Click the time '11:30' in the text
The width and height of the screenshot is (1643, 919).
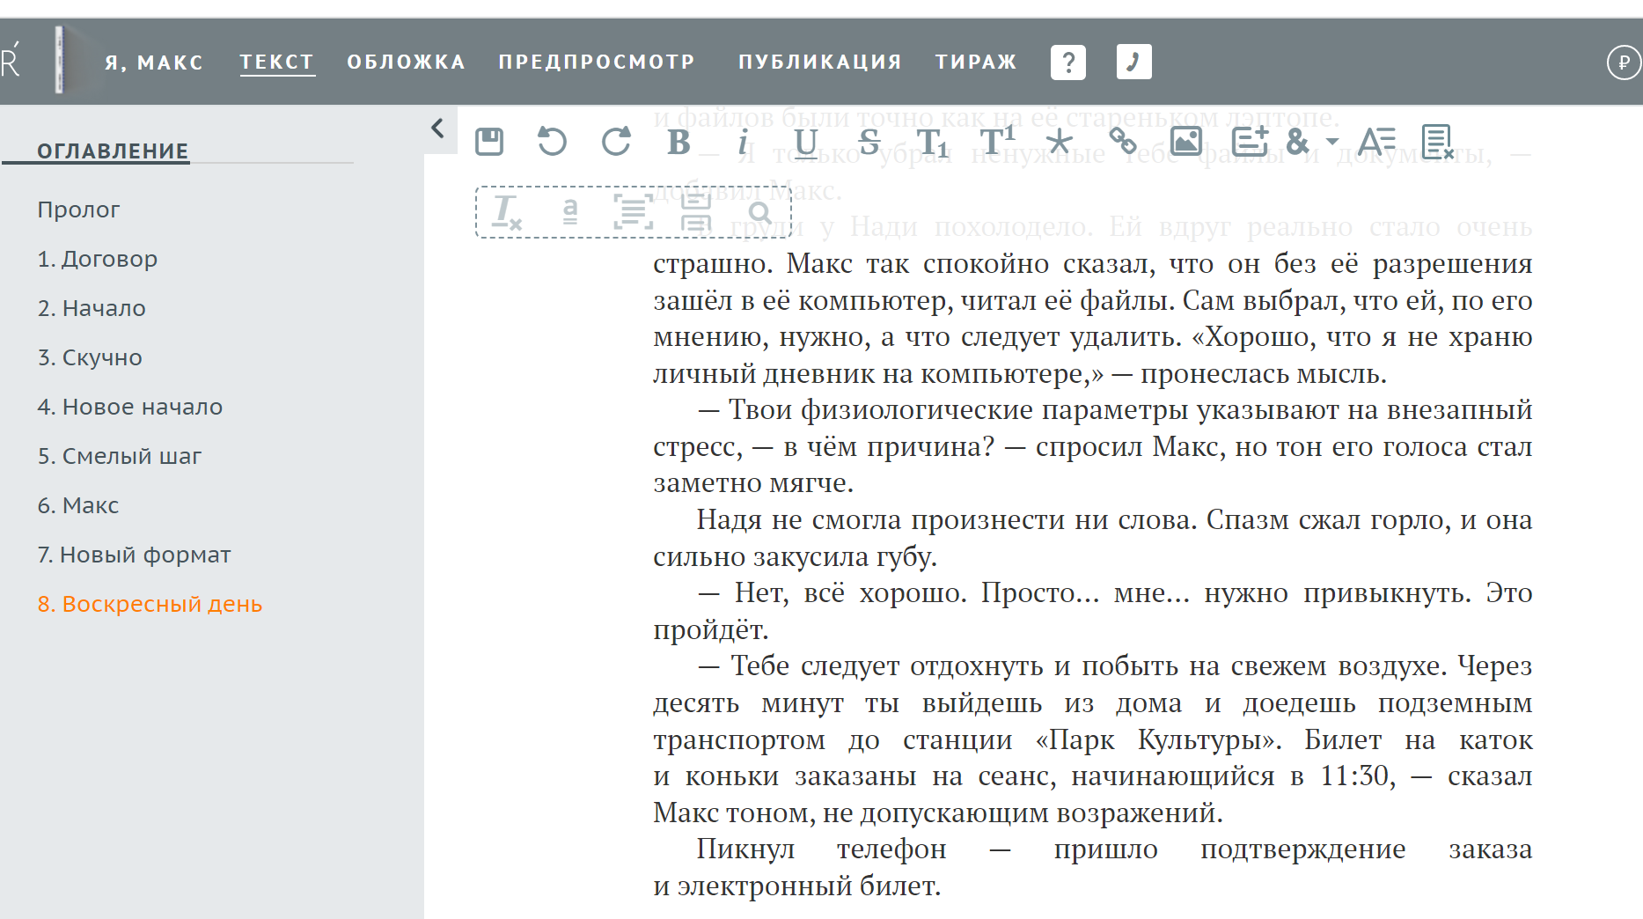pos(1356,776)
